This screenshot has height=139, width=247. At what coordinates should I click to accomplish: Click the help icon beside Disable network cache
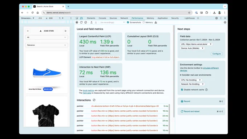[x=206, y=90]
